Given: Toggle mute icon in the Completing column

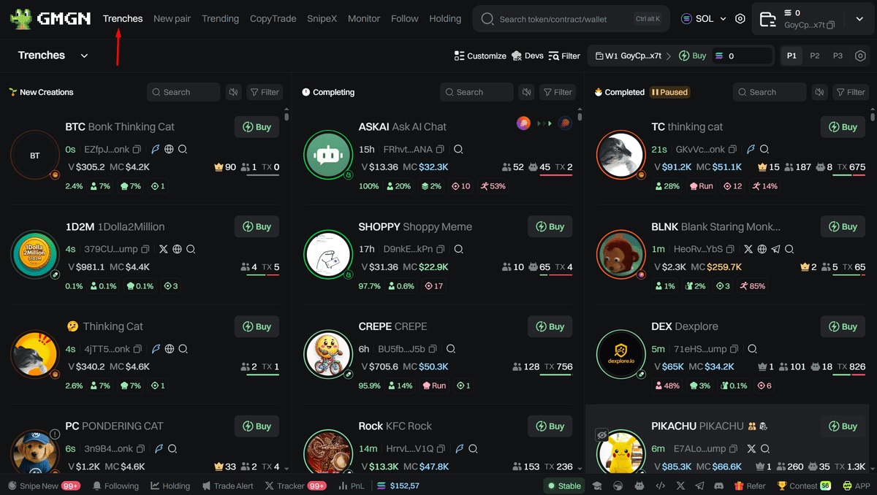Looking at the screenshot, I should [x=526, y=92].
